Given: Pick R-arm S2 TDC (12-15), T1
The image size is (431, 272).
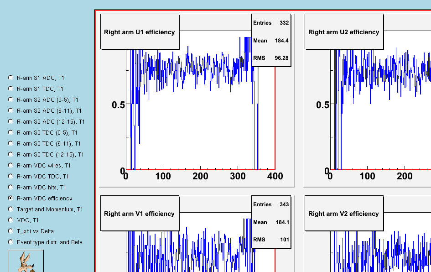Looking at the screenshot, I should [10, 155].
